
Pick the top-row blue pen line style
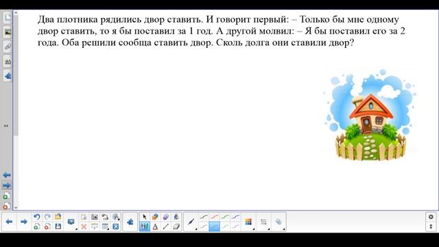(x=235, y=217)
